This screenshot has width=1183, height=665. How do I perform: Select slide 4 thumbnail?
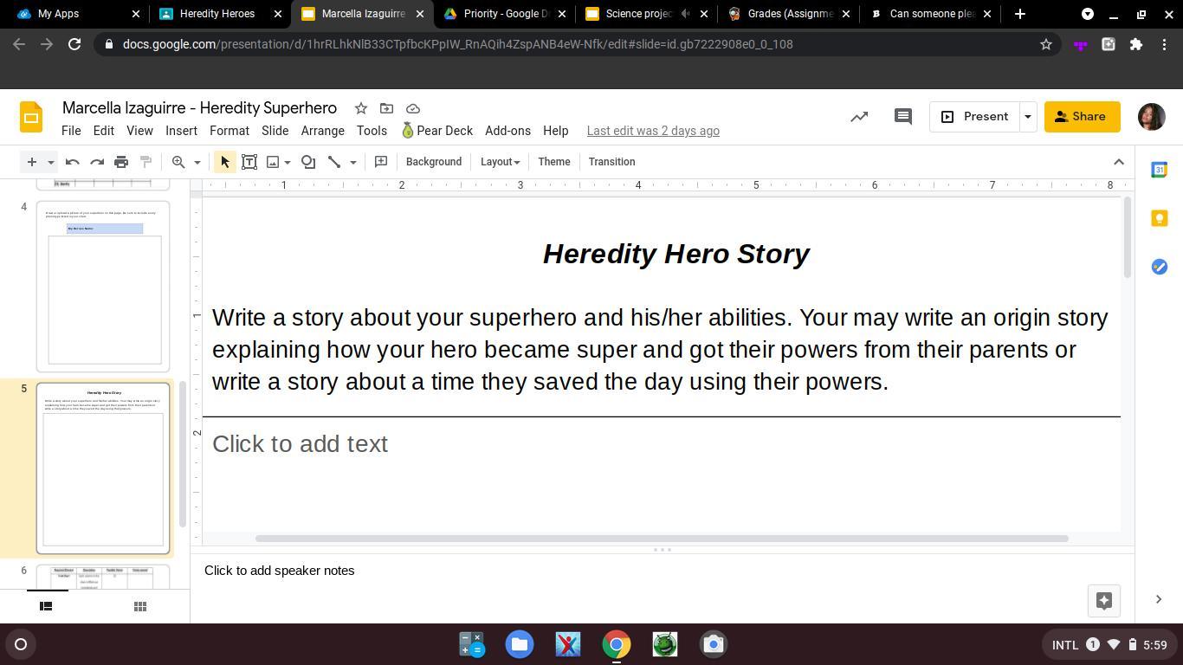103,286
